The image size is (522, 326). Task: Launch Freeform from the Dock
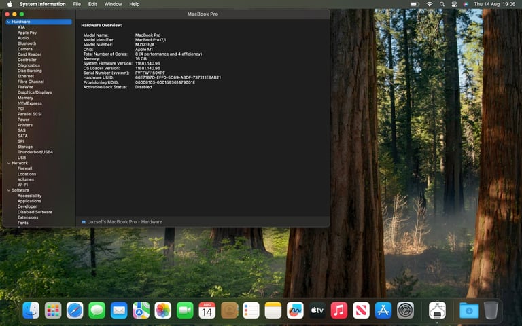pyautogui.click(x=295, y=310)
